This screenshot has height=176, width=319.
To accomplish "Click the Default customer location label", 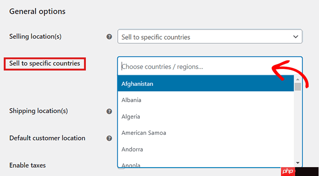I will tap(47, 138).
